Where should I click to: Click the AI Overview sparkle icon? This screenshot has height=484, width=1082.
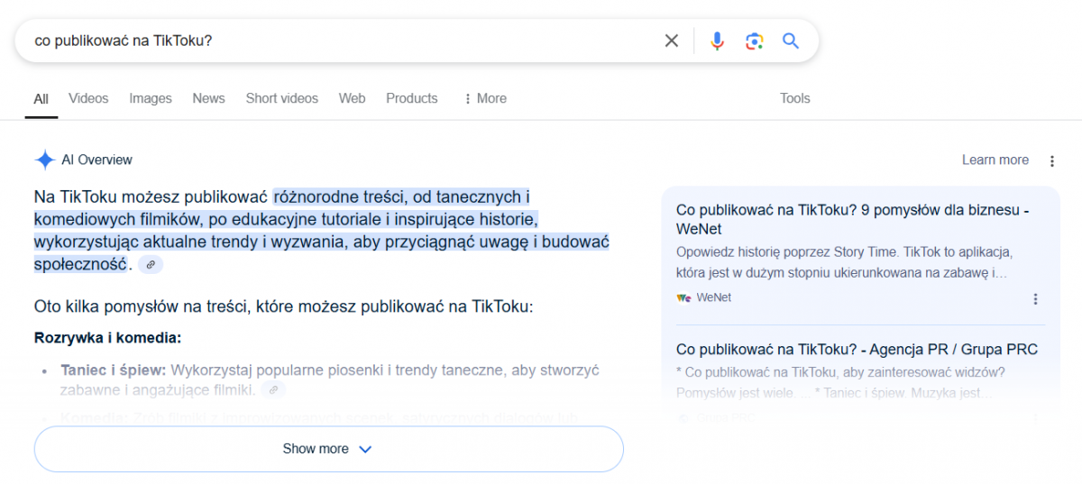(44, 160)
